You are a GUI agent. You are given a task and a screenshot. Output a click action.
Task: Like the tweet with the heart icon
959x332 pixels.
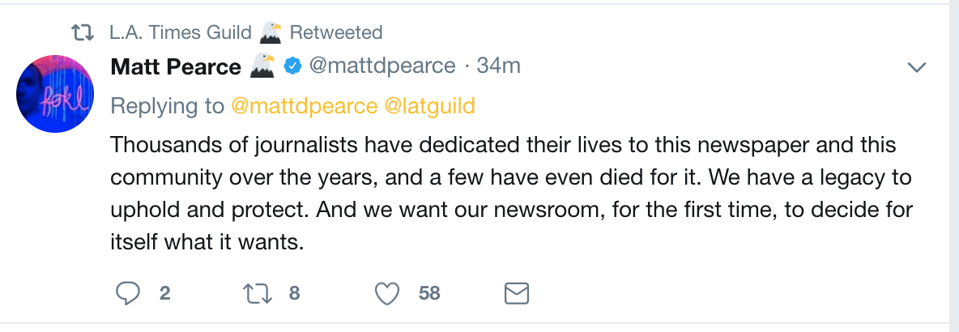coord(390,293)
